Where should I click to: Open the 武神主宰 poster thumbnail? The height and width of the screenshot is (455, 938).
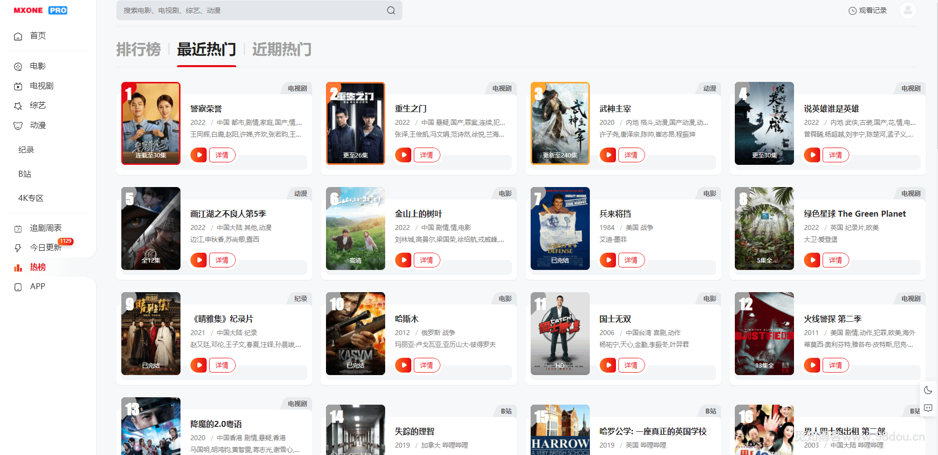click(x=560, y=123)
